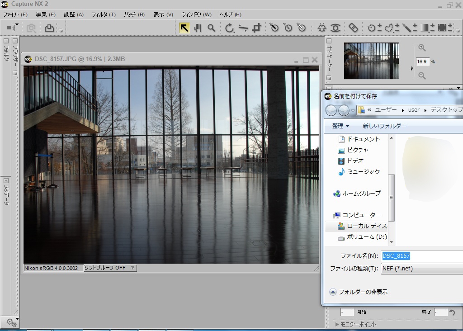463x331 pixels.
Task: Open the 調整 menu
Action: click(x=74, y=14)
